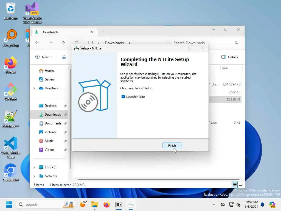
Task: Open the Copilot Preview icon in taskbar
Action: click(272, 204)
